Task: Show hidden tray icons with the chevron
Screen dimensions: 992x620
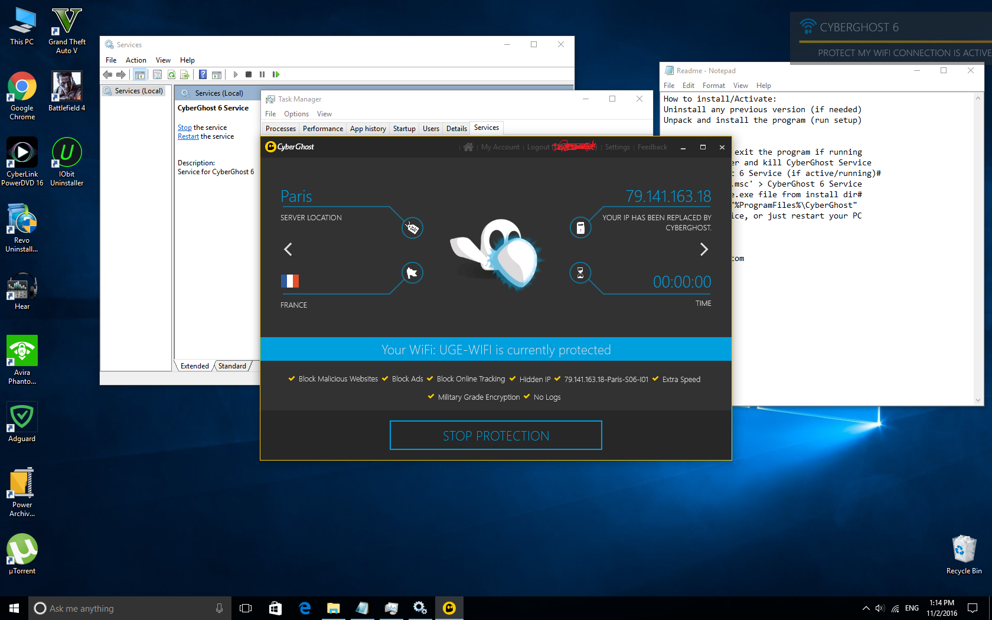Action: [866, 608]
